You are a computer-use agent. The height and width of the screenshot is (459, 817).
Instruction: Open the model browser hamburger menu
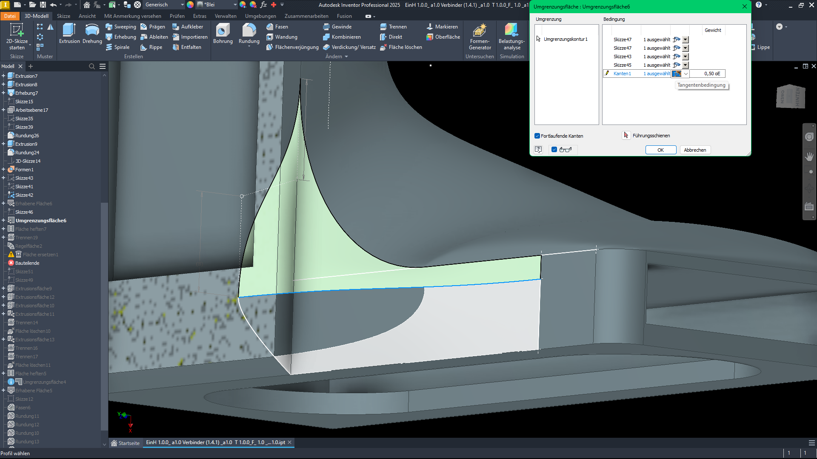(x=103, y=66)
